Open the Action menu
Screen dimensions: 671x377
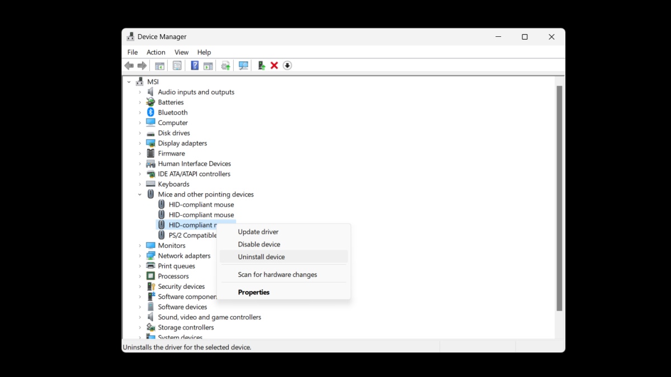156,52
